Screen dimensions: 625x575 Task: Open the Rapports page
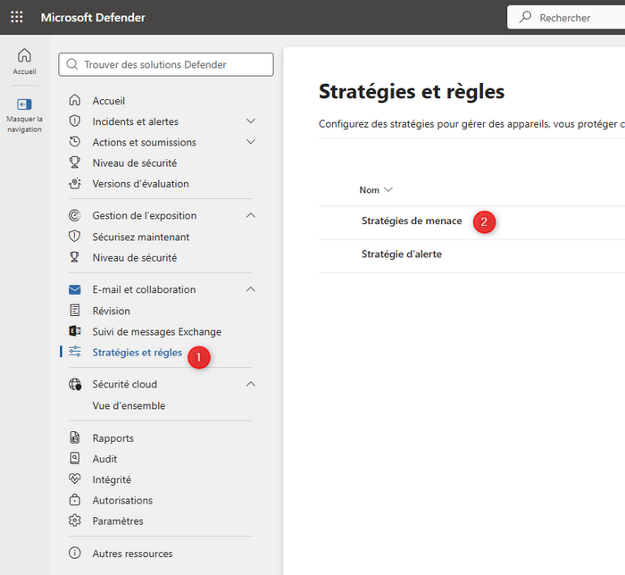[x=113, y=438]
